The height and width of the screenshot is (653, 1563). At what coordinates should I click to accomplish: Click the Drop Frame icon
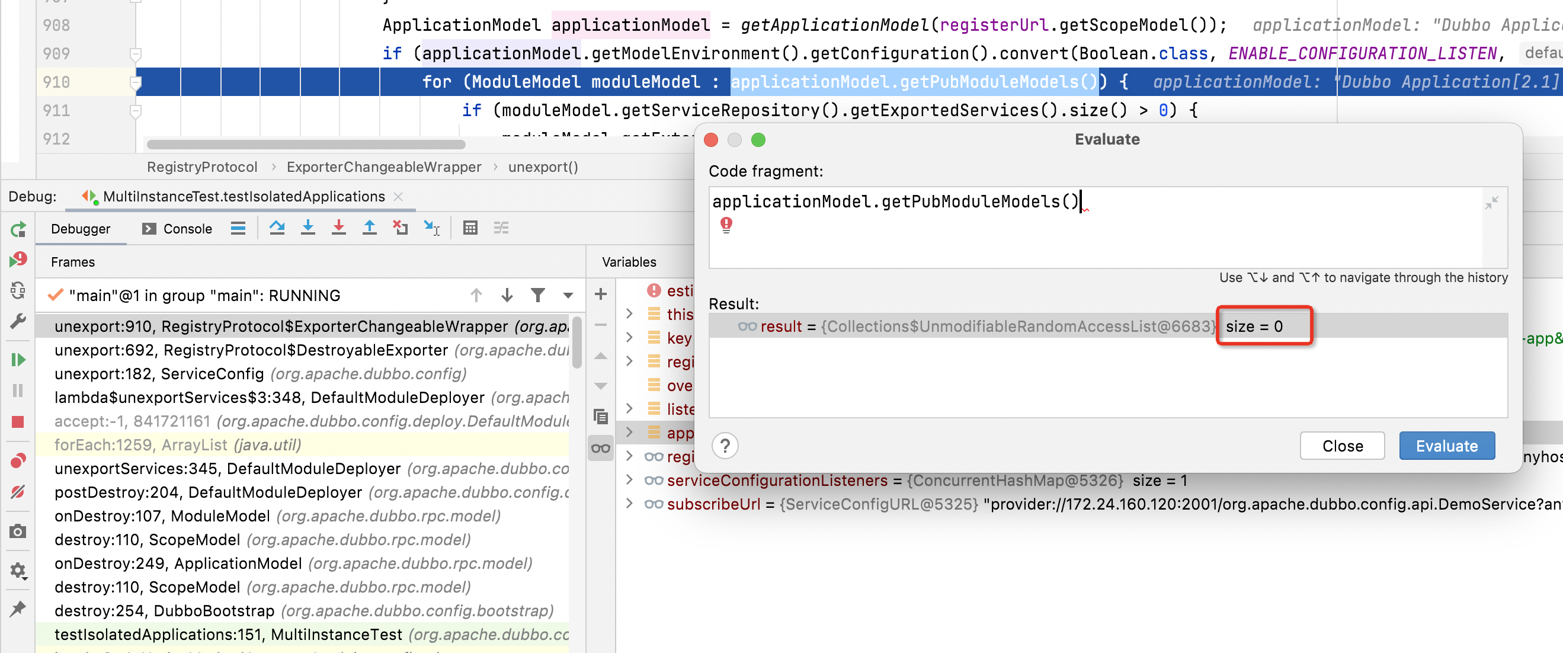coord(400,228)
